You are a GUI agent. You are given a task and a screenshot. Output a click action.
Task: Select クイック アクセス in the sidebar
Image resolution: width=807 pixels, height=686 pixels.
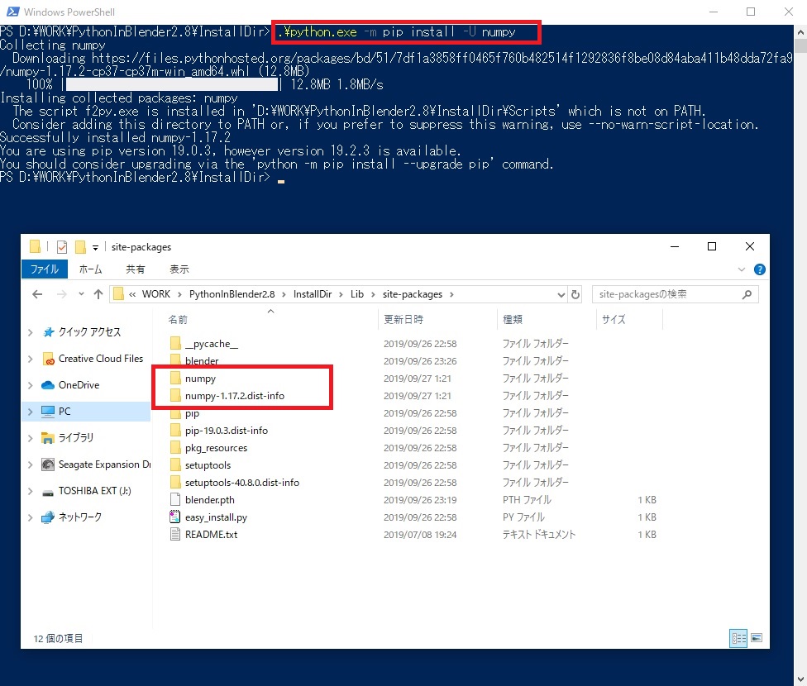tap(89, 332)
